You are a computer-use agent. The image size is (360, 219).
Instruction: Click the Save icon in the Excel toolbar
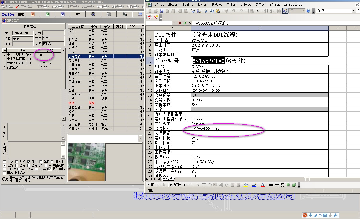coord(162,11)
